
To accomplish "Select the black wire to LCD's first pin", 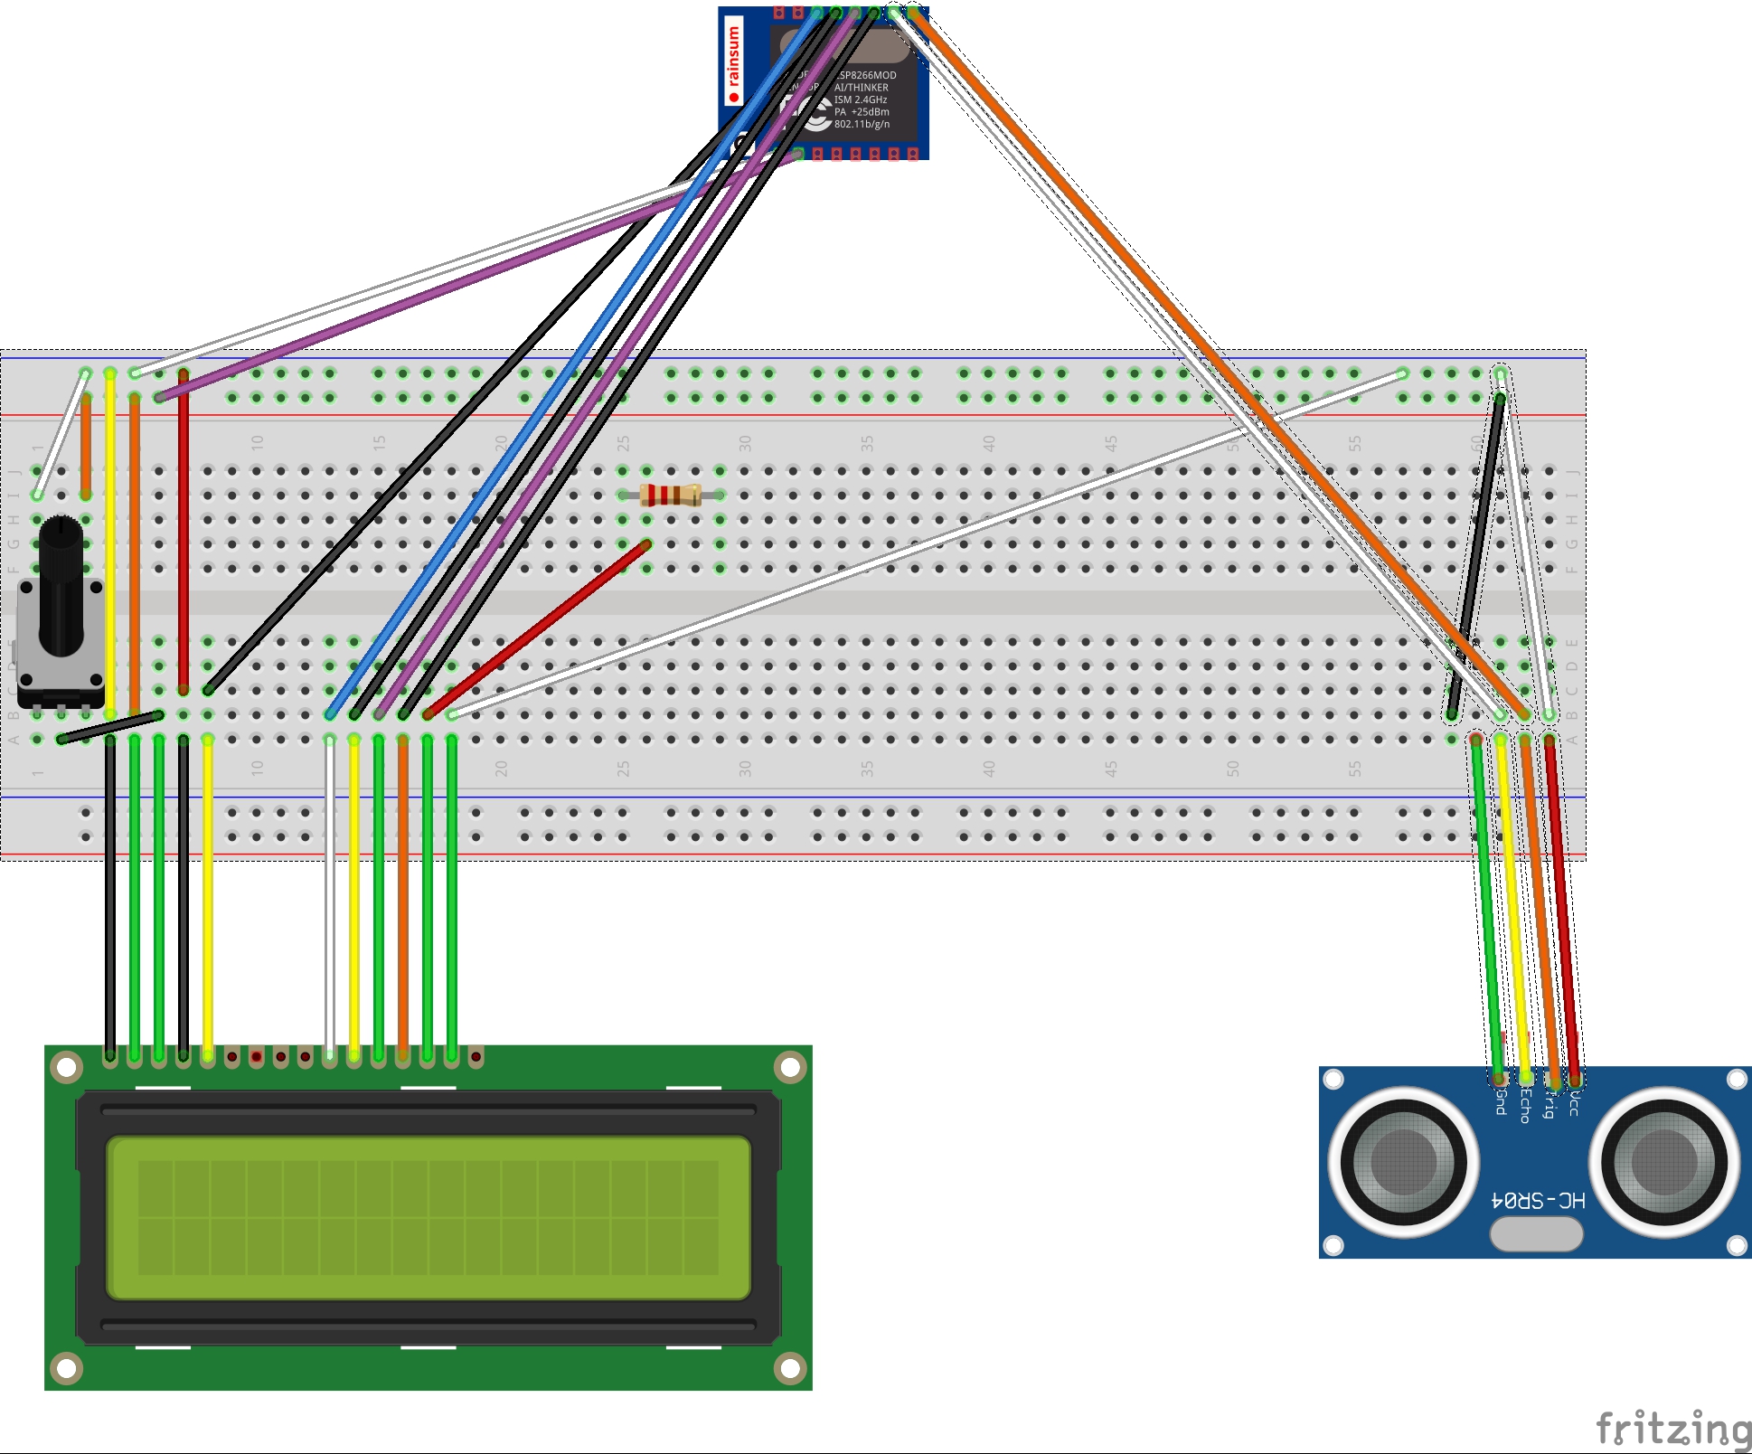I will point(110,898).
